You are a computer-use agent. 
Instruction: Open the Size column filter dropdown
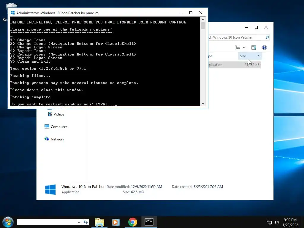(259, 56)
